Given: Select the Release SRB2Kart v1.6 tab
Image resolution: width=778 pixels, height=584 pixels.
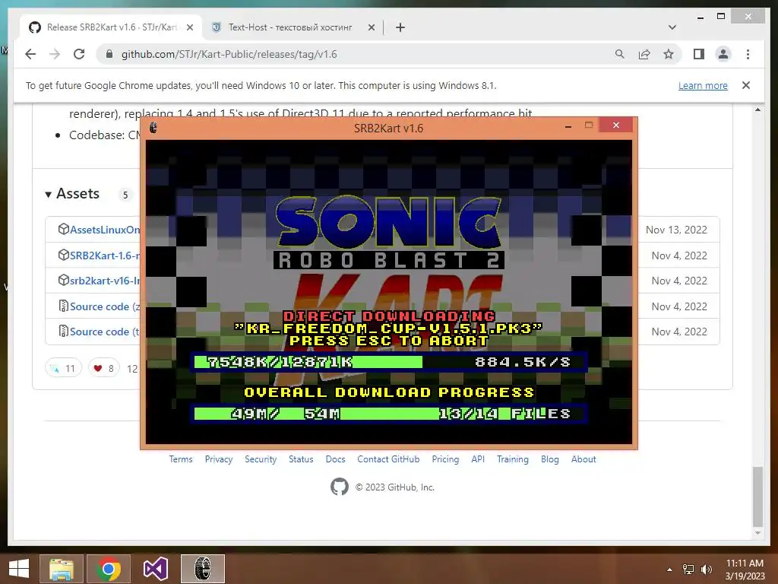Looking at the screenshot, I should point(111,27).
